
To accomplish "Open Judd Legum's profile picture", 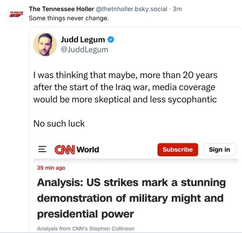I will coord(45,44).
